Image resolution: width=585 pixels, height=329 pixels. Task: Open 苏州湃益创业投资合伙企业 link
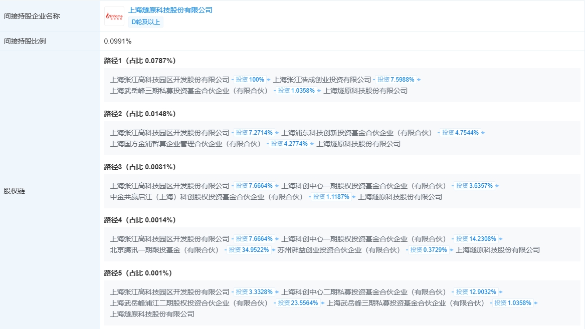click(x=339, y=250)
